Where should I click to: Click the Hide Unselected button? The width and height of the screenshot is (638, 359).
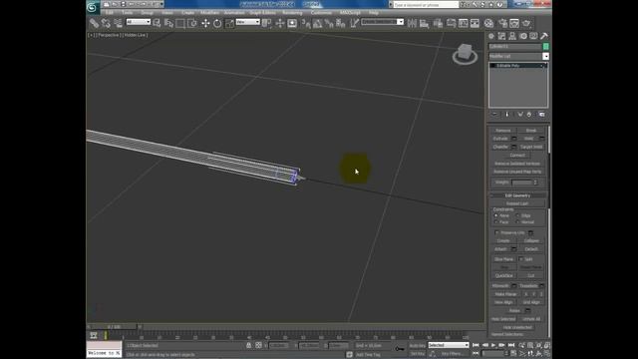click(x=517, y=327)
